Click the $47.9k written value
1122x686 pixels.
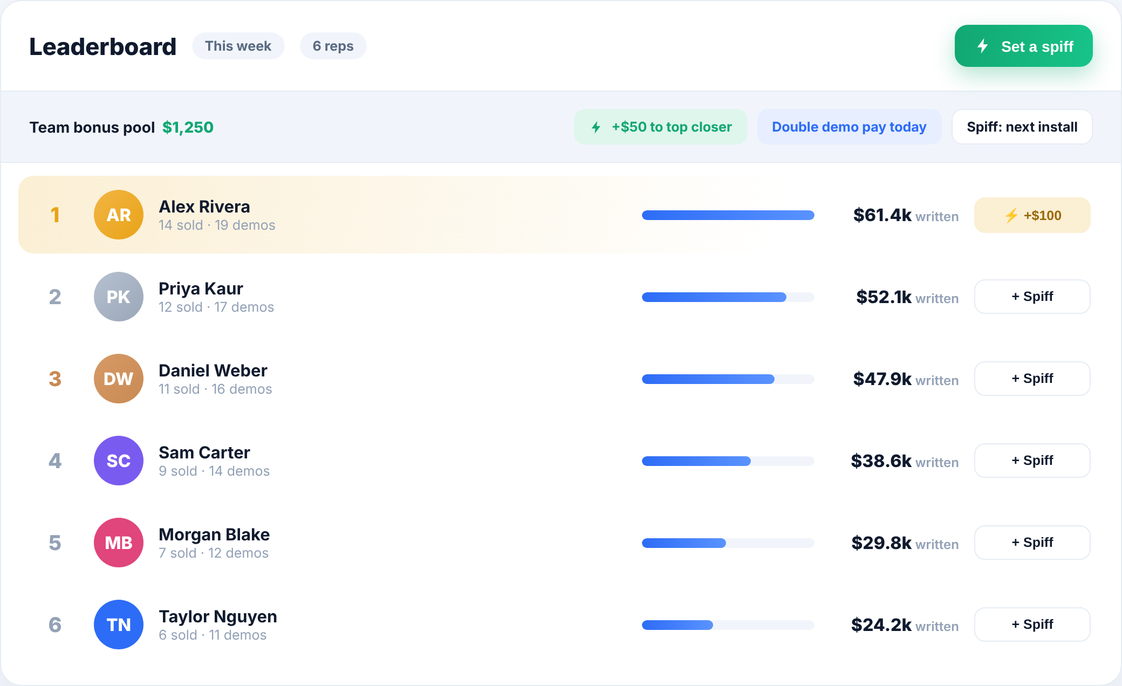pyautogui.click(x=906, y=379)
